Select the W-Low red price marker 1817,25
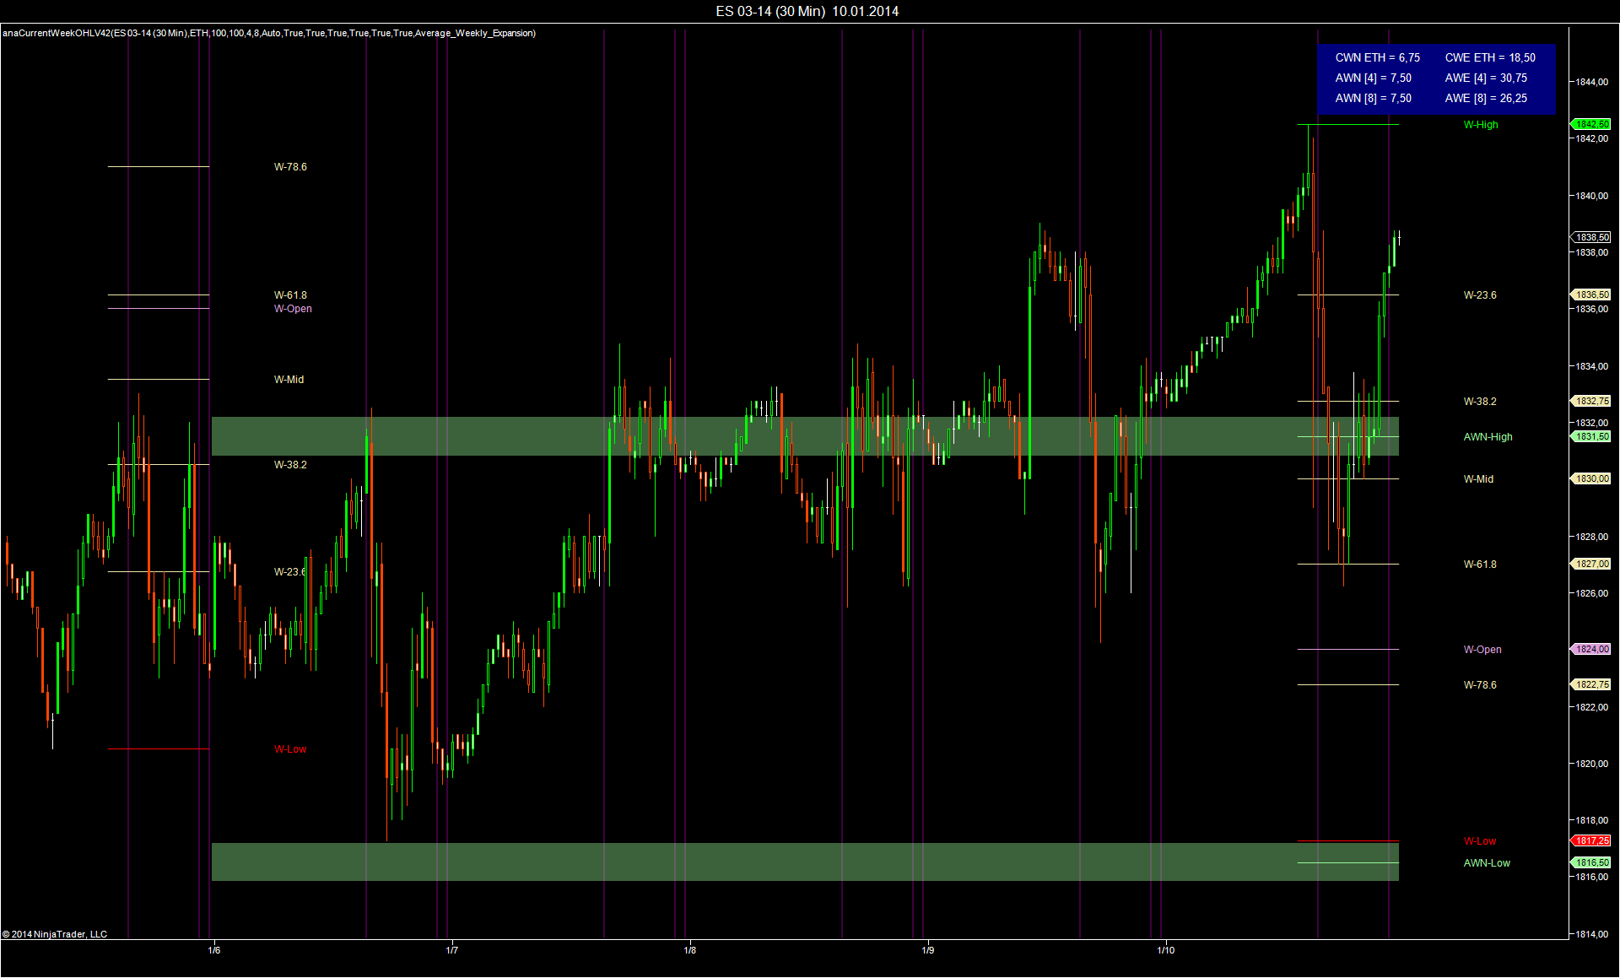Screen dimensions: 1620x978 click(1591, 840)
